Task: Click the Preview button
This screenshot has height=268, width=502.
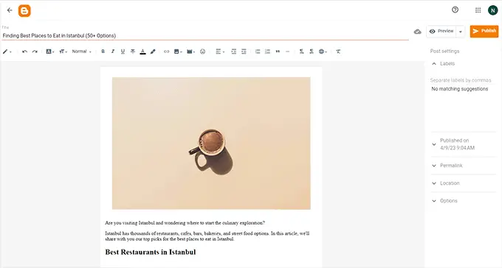Action: 441,32
